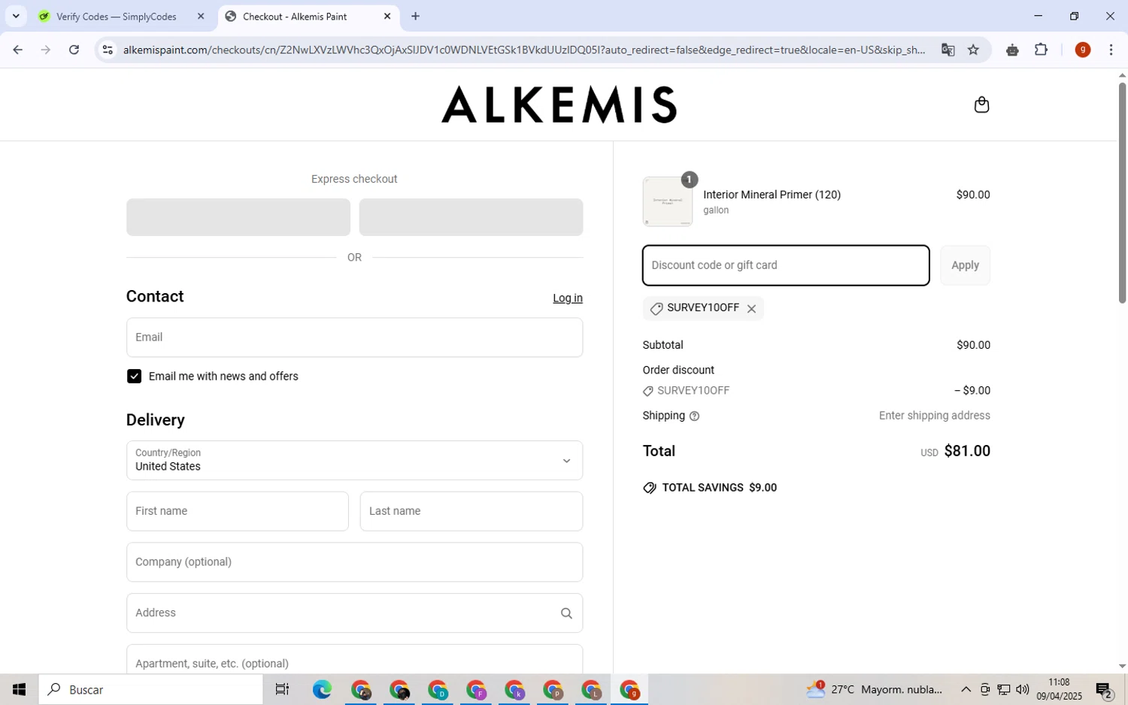Click the Buscar taskbar search box
The image size is (1128, 705).
(151, 689)
